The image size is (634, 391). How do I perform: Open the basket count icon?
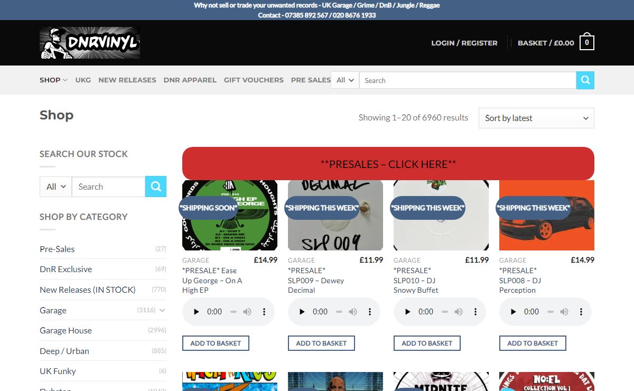coord(587,43)
